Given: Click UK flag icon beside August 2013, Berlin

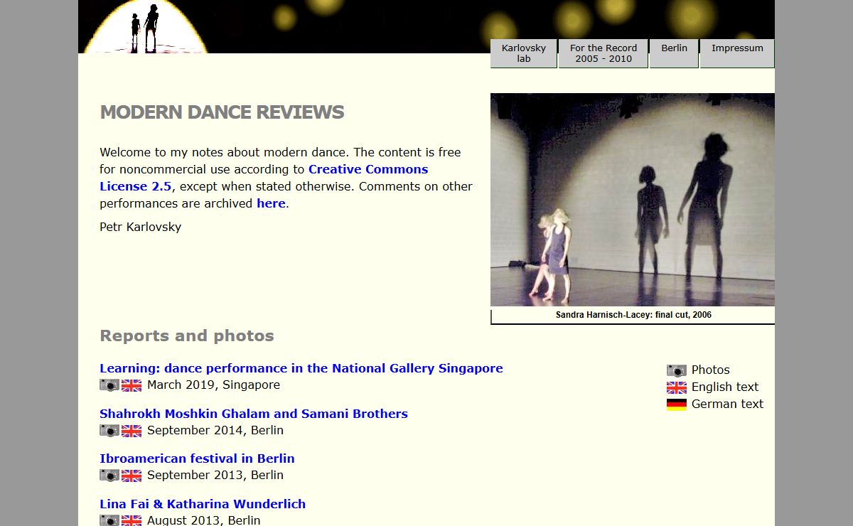Looking at the screenshot, I should [132, 520].
